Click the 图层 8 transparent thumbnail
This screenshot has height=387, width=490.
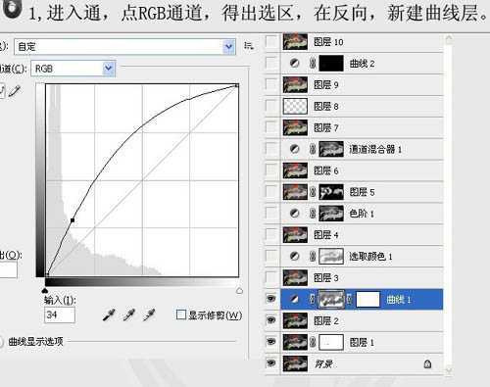pos(295,106)
